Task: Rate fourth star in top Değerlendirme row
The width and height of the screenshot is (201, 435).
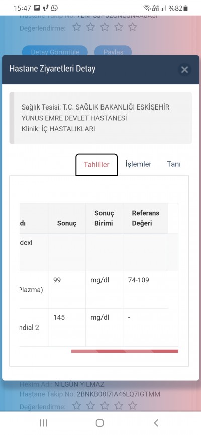Action: point(119,27)
